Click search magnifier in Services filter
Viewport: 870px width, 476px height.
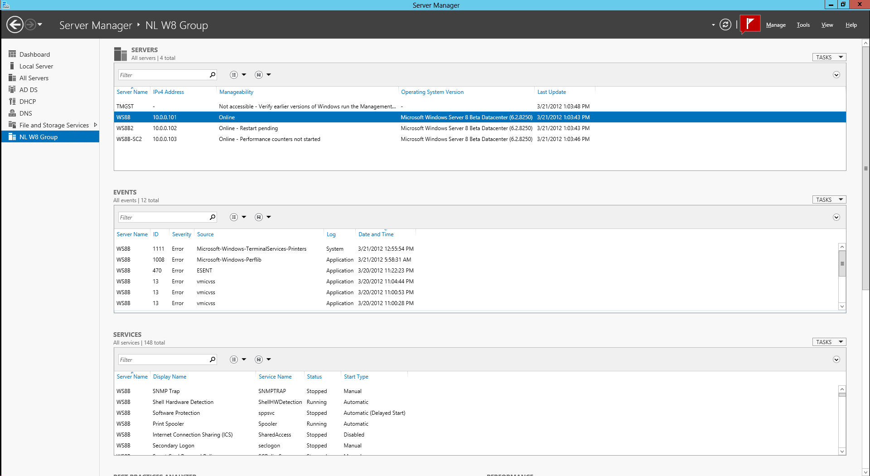click(x=213, y=359)
